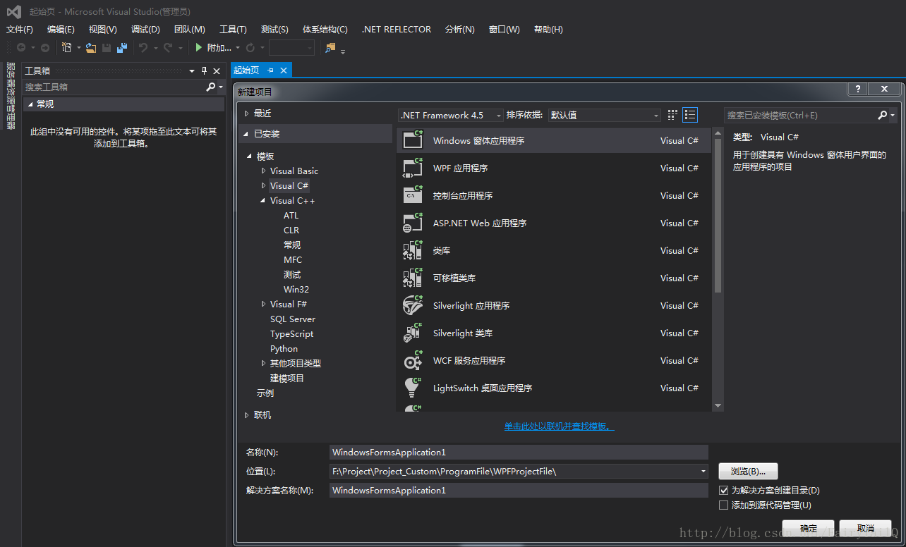Screen dimensions: 906x547
Task: Click the 搜索已安装模板 search field
Action: 800,115
